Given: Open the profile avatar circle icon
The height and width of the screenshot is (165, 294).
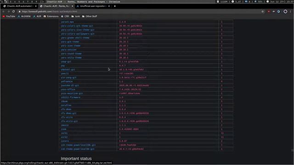Looking at the screenshot, I should click(285, 11).
